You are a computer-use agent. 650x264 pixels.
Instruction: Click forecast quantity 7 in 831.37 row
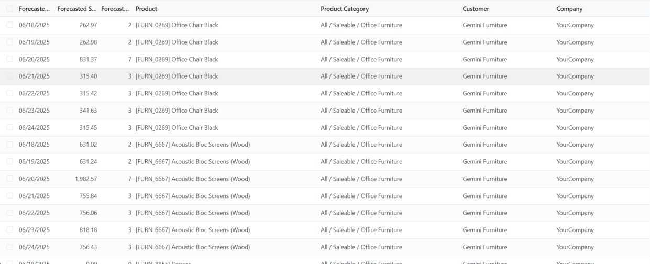[130, 59]
